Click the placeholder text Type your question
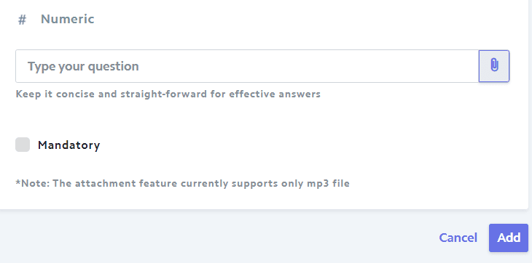The image size is (532, 263). 83,66
